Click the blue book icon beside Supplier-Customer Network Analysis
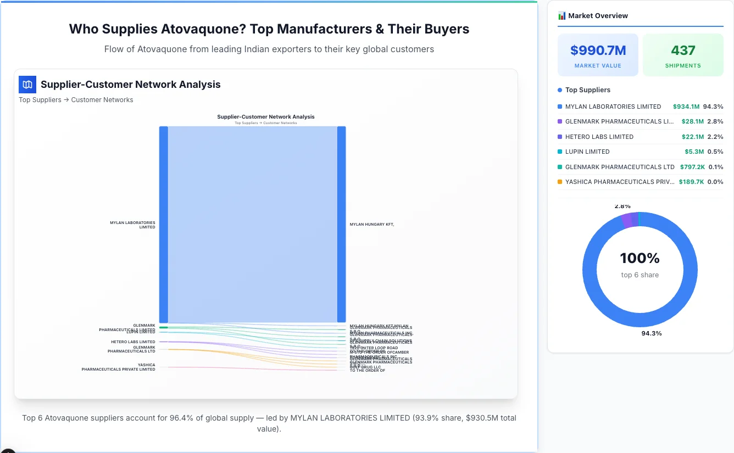The width and height of the screenshot is (734, 453). click(27, 85)
